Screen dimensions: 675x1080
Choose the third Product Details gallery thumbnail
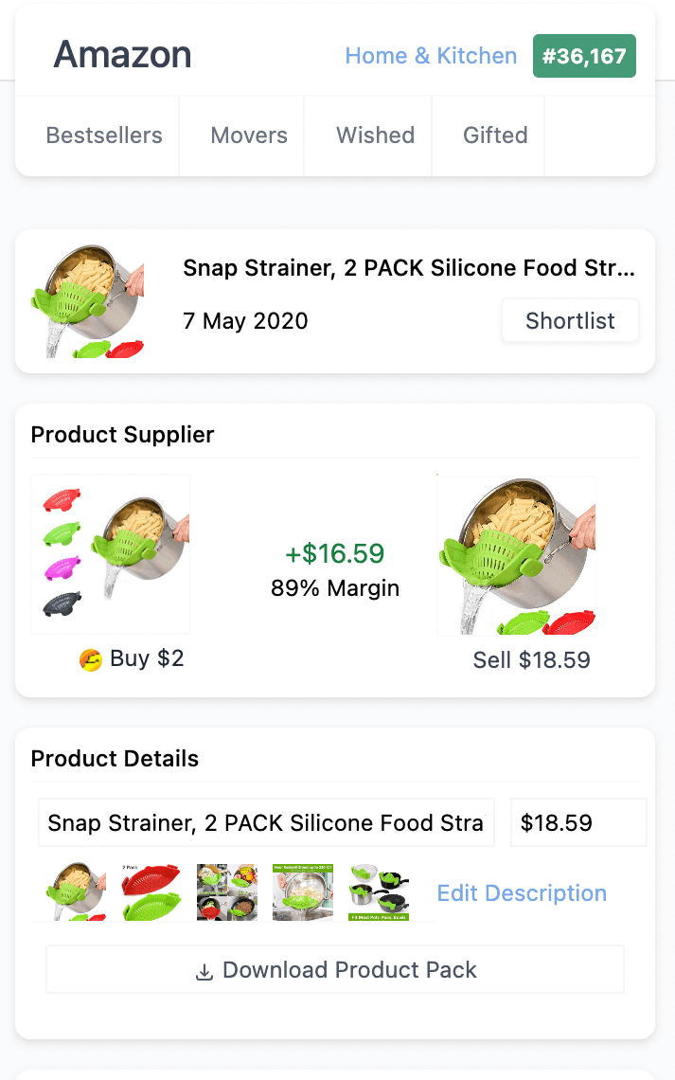[227, 891]
